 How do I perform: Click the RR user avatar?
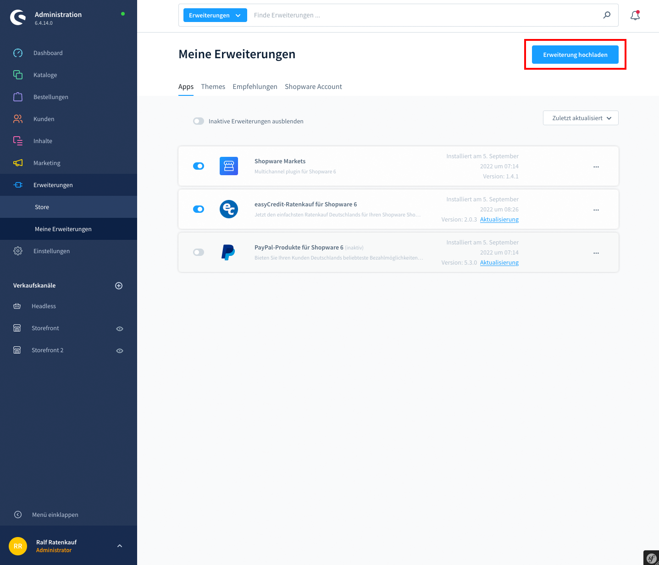pyautogui.click(x=18, y=546)
